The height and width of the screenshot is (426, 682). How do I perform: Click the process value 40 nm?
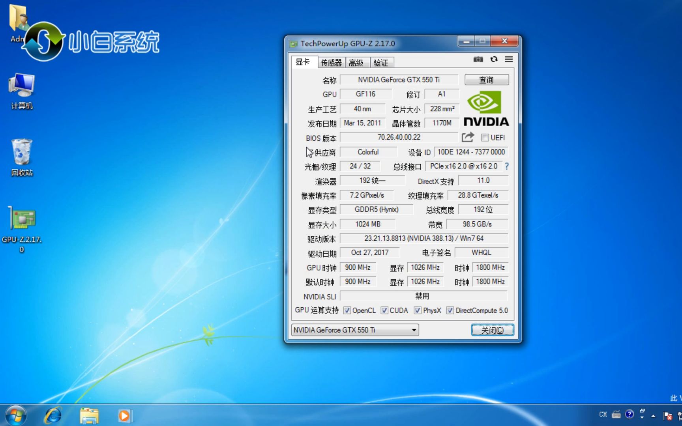point(362,108)
